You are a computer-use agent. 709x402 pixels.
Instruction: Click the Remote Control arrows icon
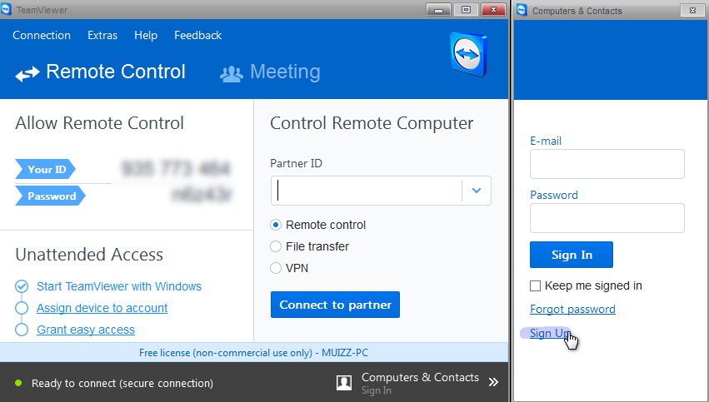pyautogui.click(x=27, y=73)
